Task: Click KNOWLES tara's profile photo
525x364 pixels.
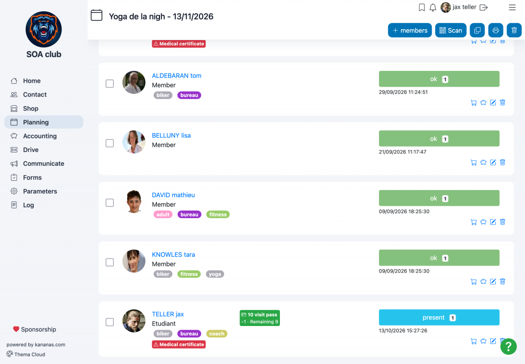Action: 134,261
